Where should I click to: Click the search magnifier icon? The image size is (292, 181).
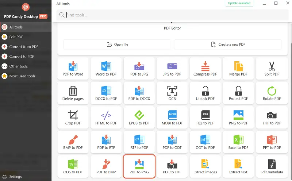pos(62,15)
